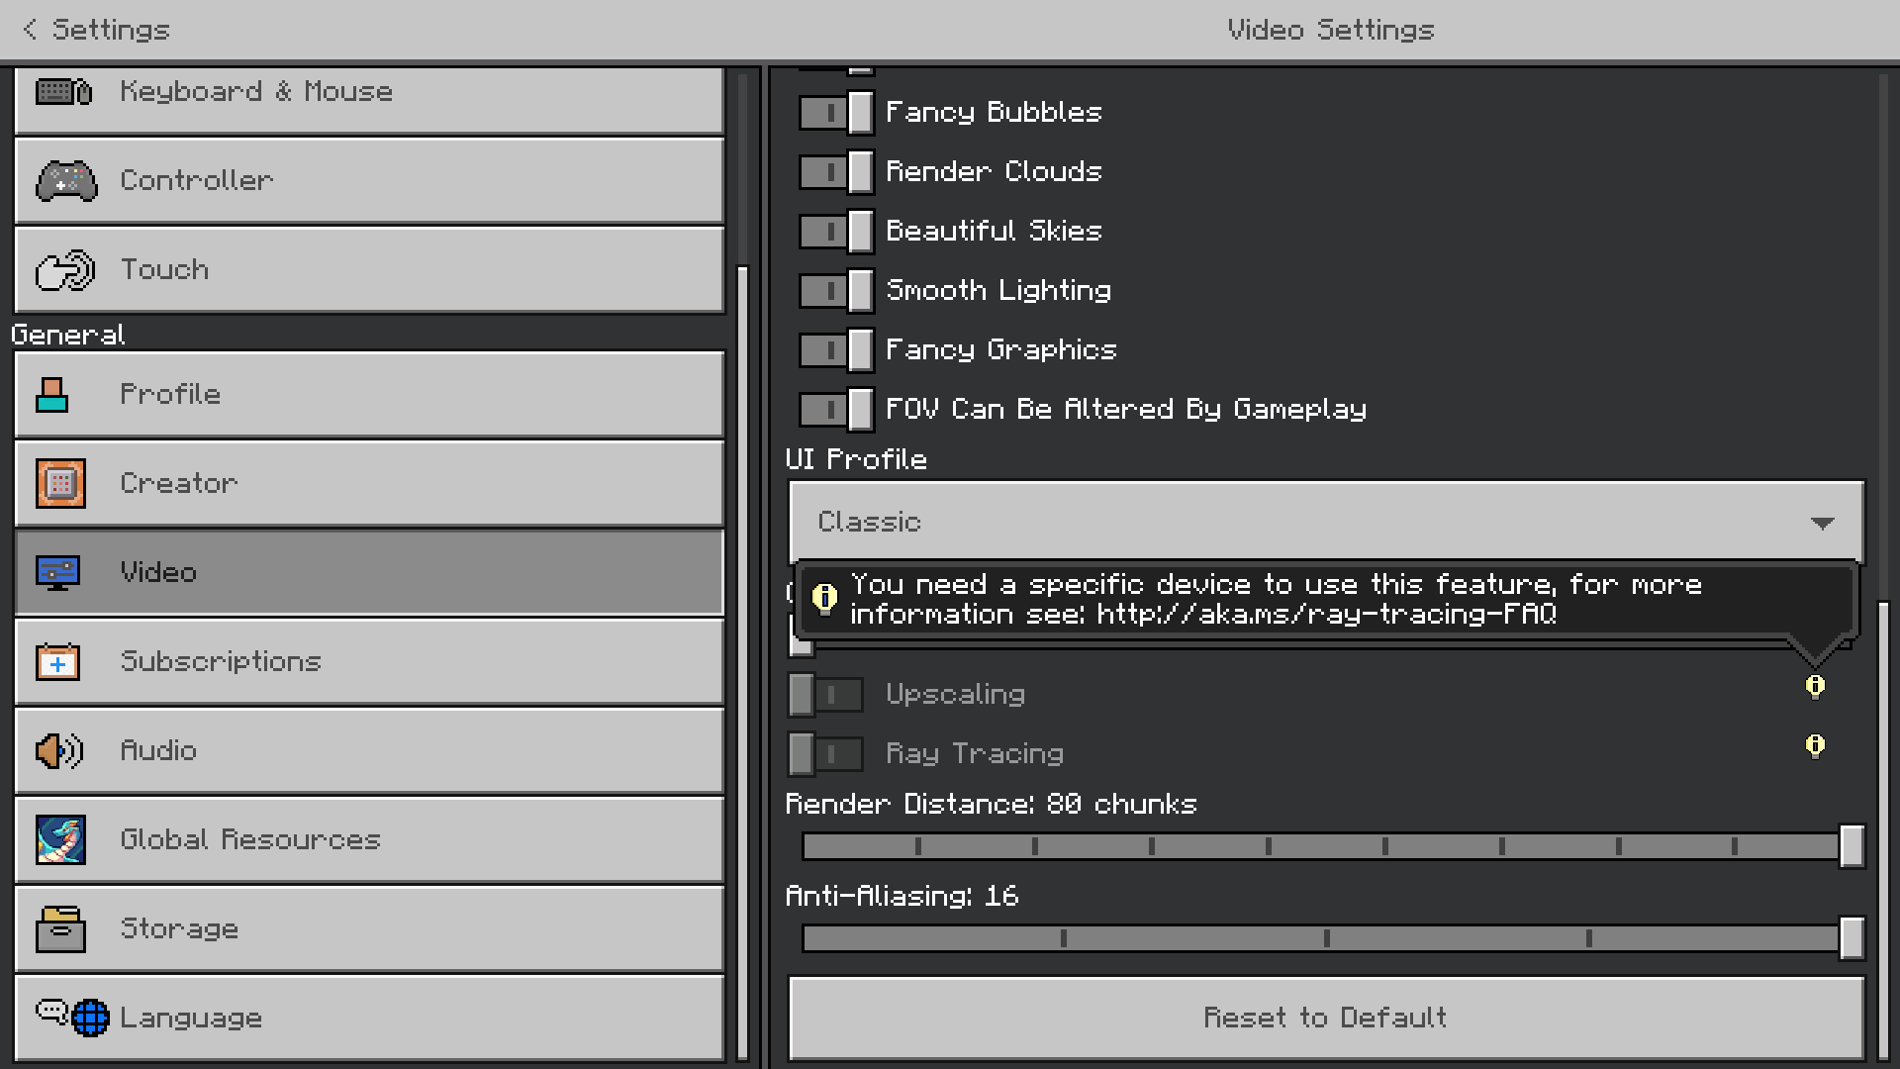Toggle Fancy Bubbles off
1900x1069 pixels.
tap(836, 113)
